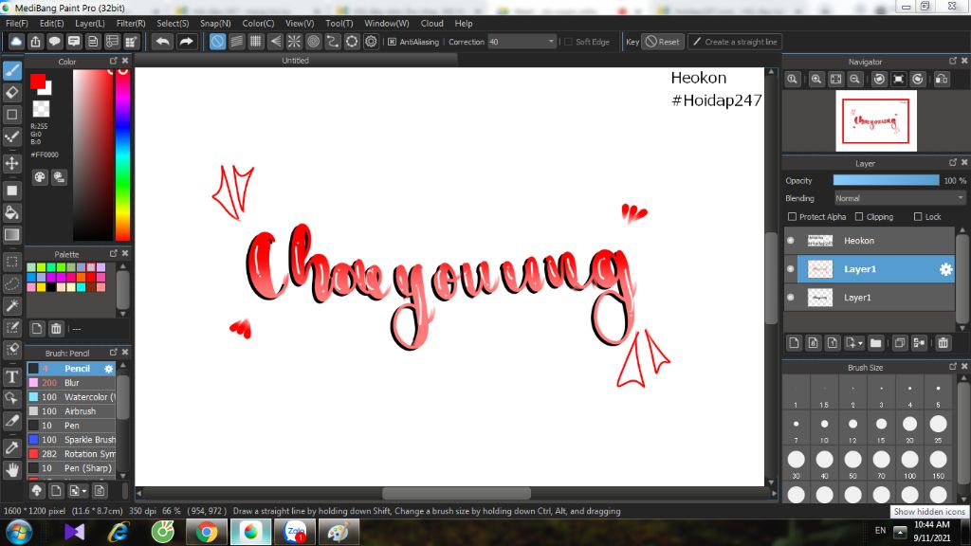Screen dimensions: 971x546
Task: Toggle visibility of selected Layer1
Action: (791, 269)
